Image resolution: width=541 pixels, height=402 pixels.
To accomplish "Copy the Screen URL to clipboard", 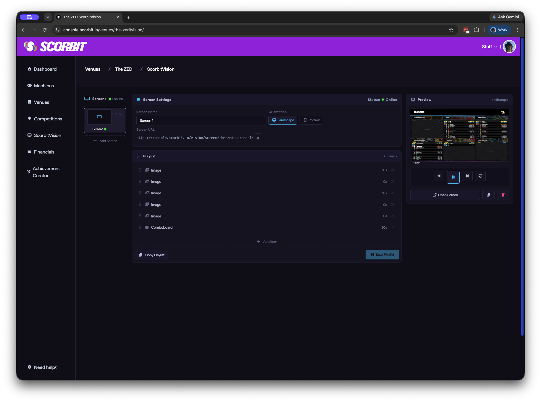I will [x=258, y=138].
